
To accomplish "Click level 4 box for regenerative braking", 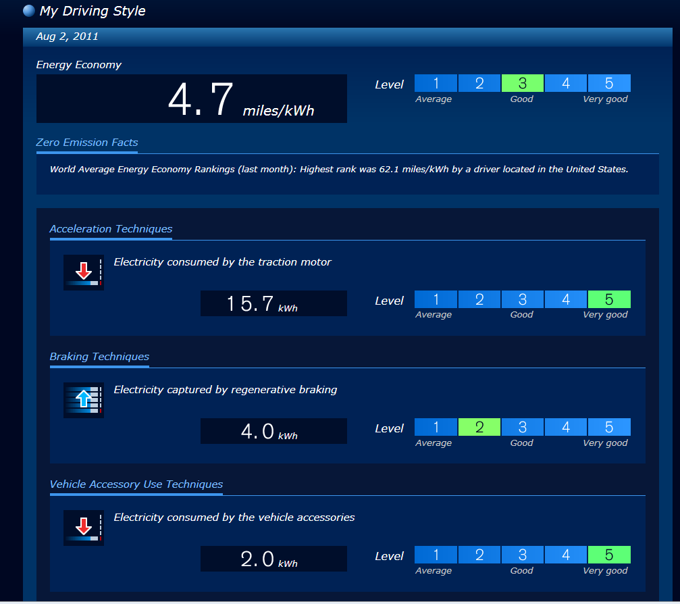I will 565,427.
